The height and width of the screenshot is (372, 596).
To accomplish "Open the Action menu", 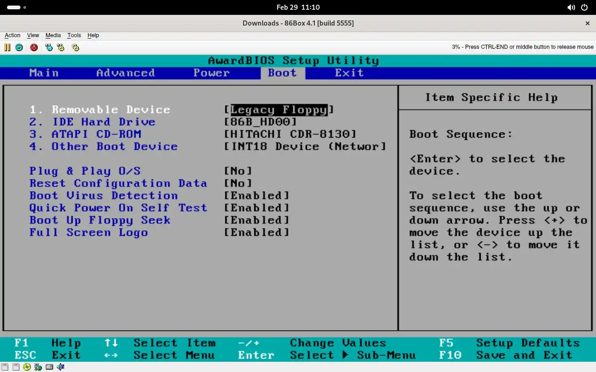I will [13, 35].
